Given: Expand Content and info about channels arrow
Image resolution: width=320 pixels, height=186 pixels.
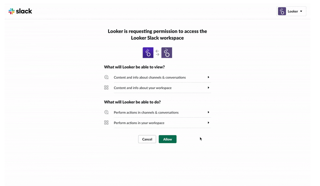Looking at the screenshot, I should pyautogui.click(x=208, y=77).
